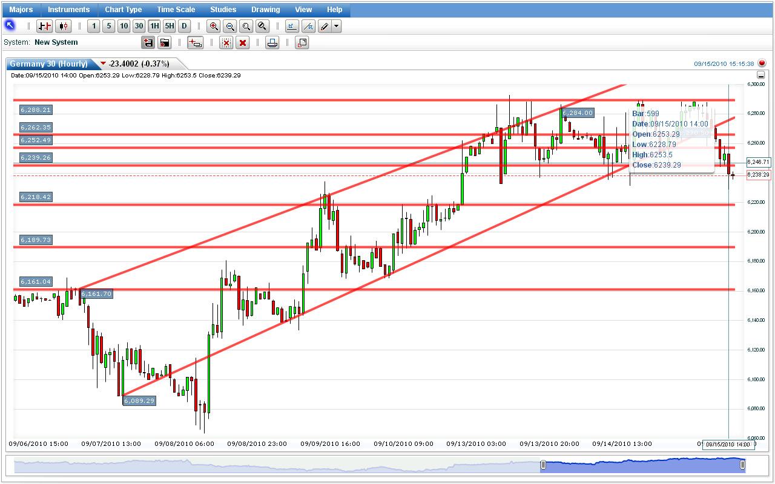Viewport: 775px width, 484px height.
Task: Open the Studies menu
Action: click(x=223, y=10)
